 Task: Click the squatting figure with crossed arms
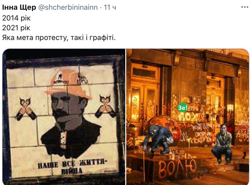(222, 143)
